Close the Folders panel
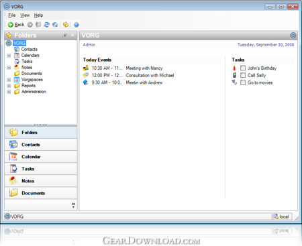The width and height of the screenshot is (302, 246). (72, 35)
